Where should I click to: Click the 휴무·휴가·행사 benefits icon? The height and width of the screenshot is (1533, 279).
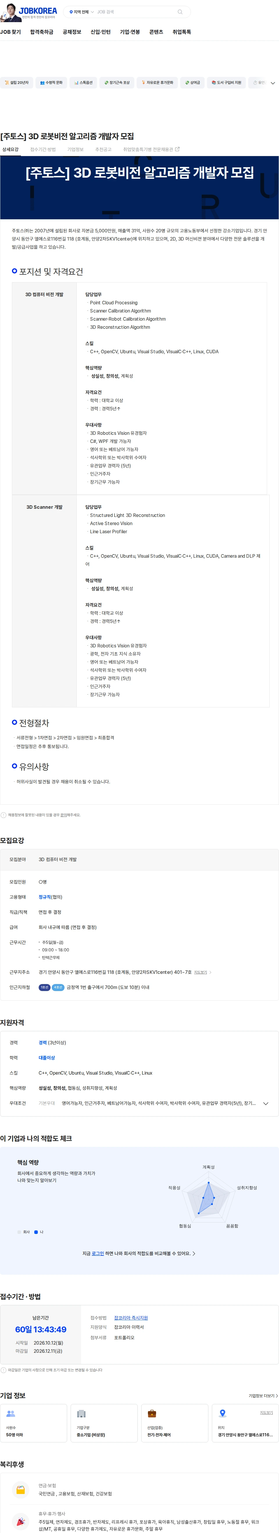point(21,1521)
